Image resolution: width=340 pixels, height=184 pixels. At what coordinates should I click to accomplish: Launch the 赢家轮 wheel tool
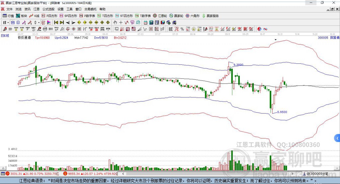pos(176,16)
